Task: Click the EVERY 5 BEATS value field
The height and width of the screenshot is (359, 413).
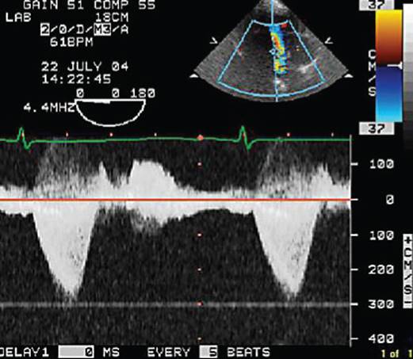Action: 208,352
